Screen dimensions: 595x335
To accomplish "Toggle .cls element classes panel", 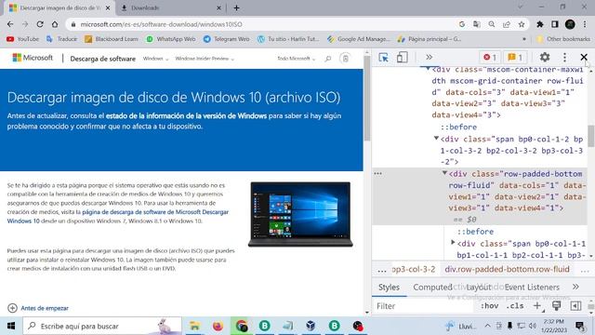I will tap(515, 306).
